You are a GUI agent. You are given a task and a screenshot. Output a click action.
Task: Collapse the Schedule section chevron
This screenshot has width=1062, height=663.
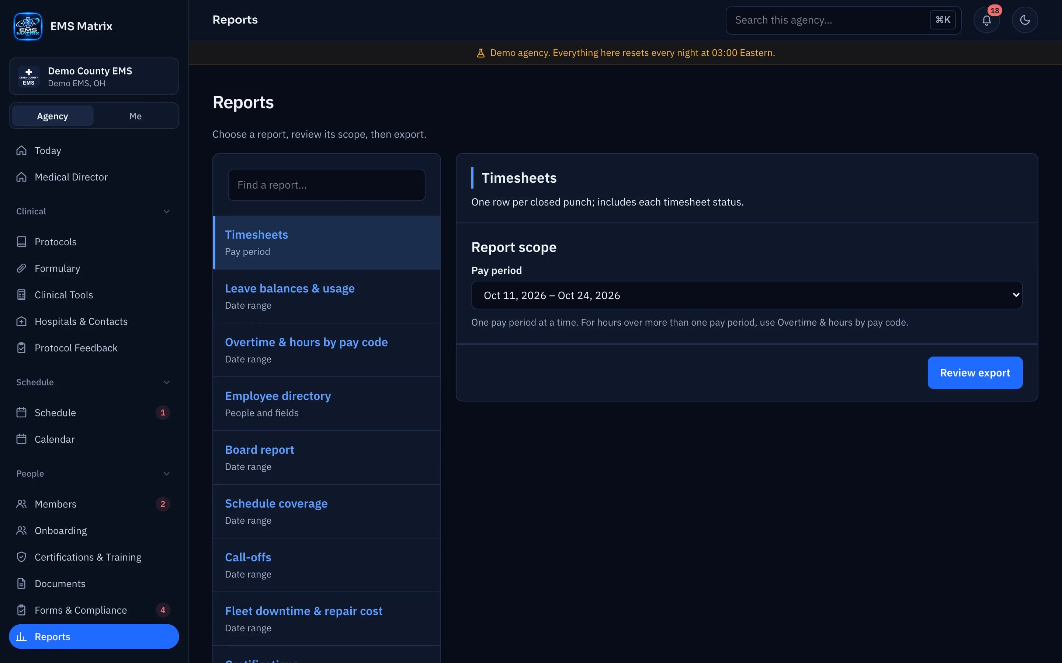(167, 382)
